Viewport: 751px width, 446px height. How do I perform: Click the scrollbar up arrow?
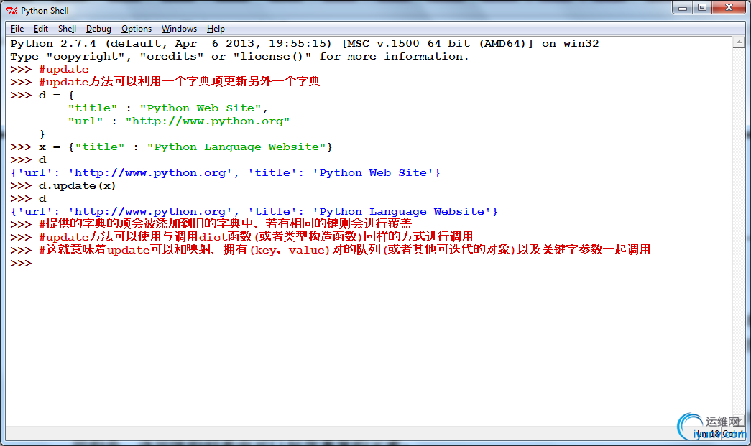click(x=739, y=42)
